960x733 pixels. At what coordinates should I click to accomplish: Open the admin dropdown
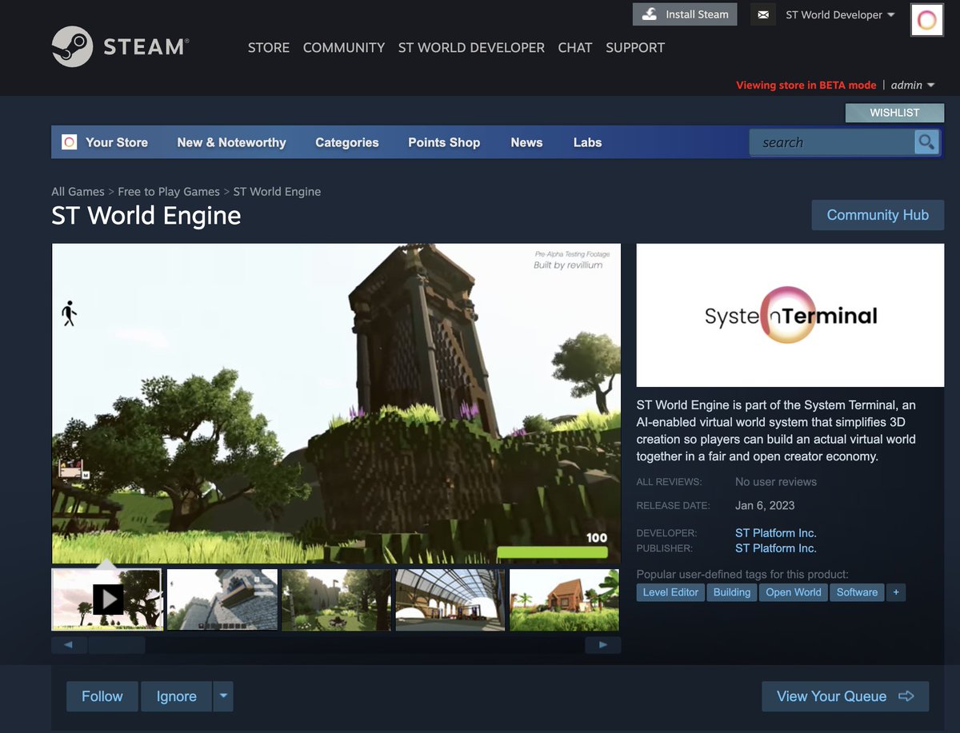(x=913, y=85)
